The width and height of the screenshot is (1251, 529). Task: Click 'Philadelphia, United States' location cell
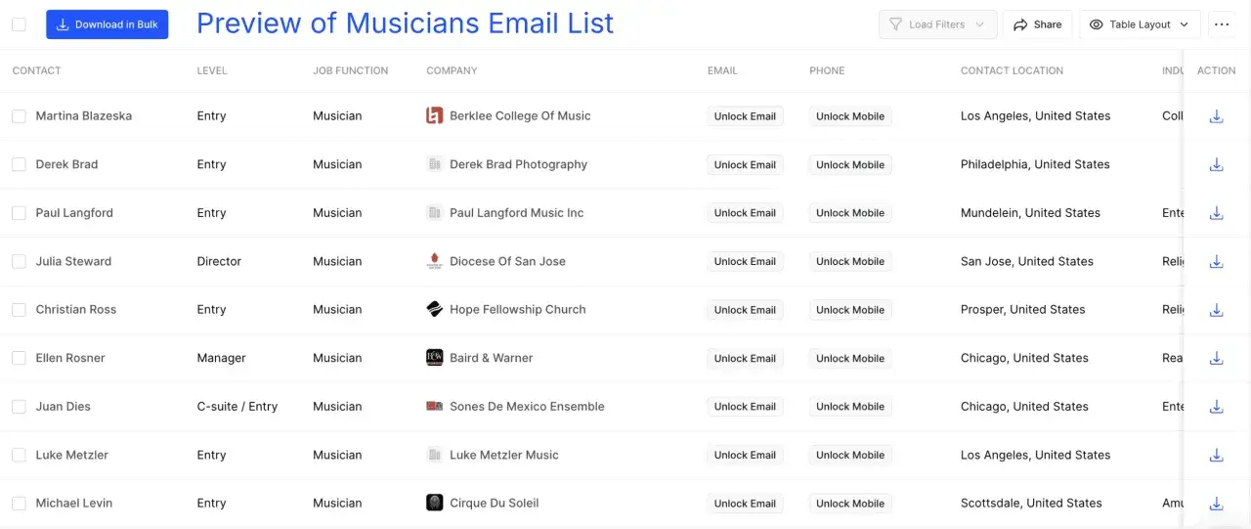point(1035,164)
